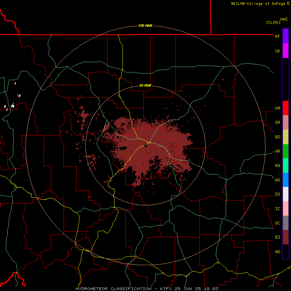291x291 pixels.
Task: Select the GR salmon legend swatch
Action: pyautogui.click(x=286, y=123)
